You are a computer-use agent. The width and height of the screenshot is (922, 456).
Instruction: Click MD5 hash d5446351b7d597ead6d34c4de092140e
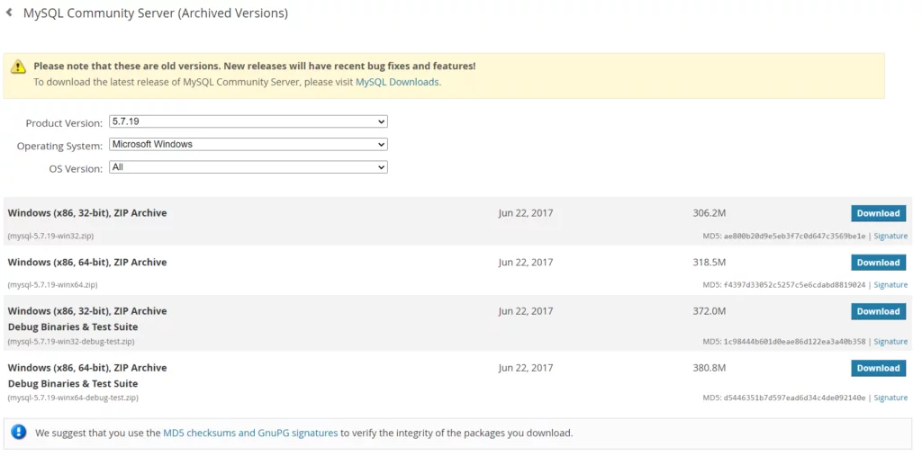794,398
